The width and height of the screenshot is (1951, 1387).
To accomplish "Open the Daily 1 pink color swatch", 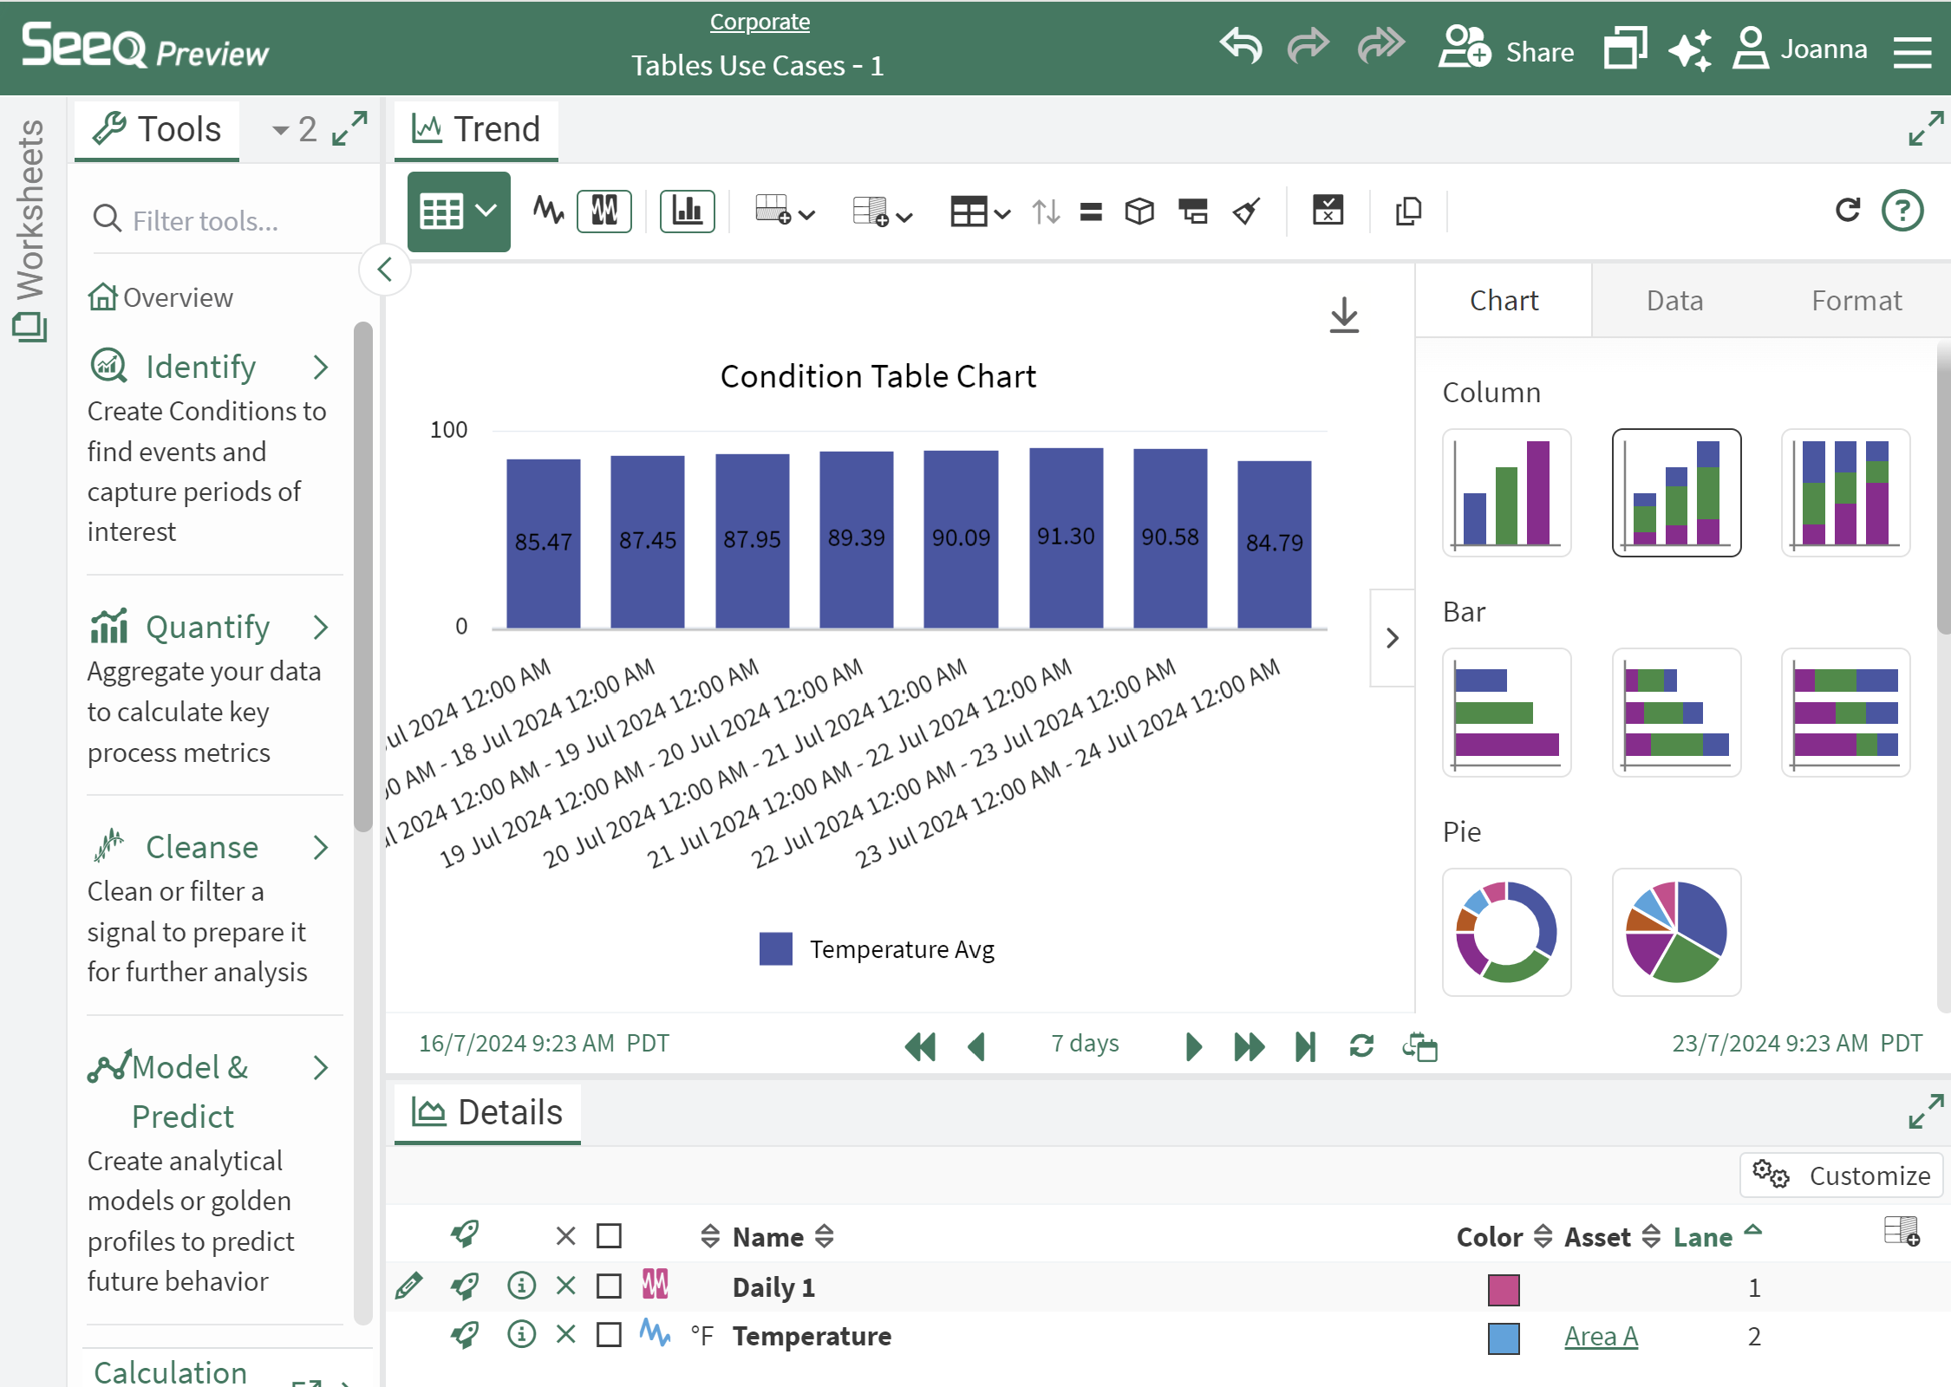I will coord(1504,1289).
